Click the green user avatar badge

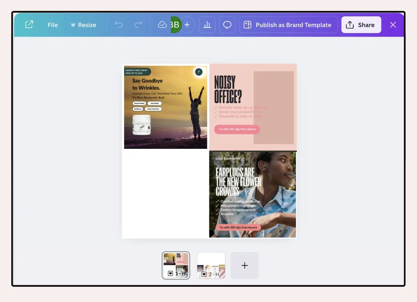176,25
